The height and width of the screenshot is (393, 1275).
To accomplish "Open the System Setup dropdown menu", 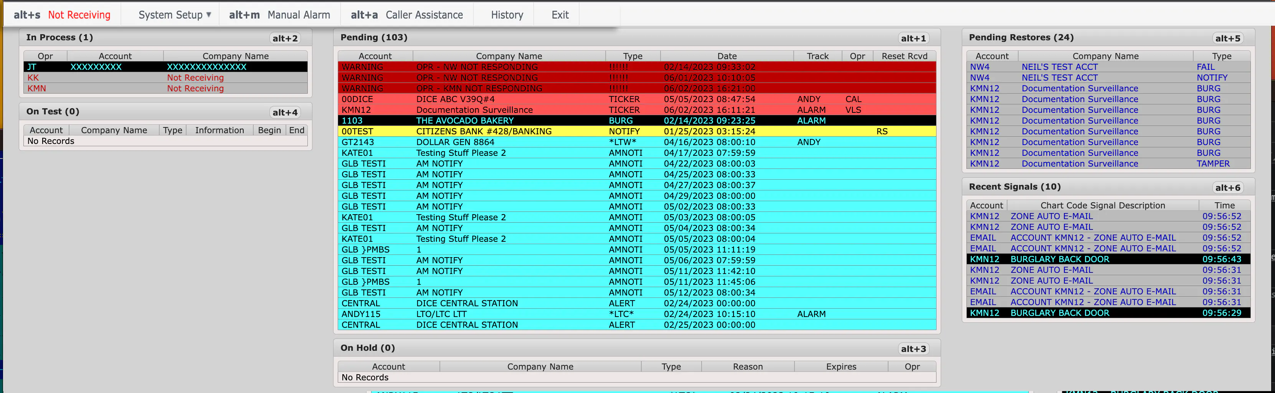I will 175,15.
